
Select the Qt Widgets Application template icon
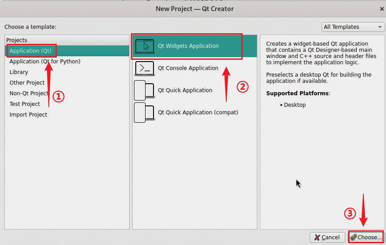pos(144,46)
